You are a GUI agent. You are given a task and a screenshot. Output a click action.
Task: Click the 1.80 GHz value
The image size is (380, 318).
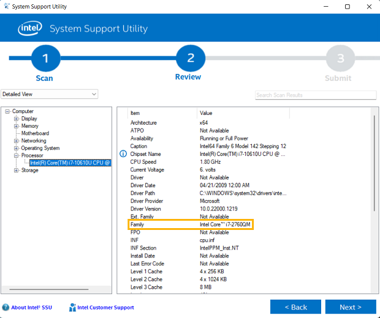point(210,162)
